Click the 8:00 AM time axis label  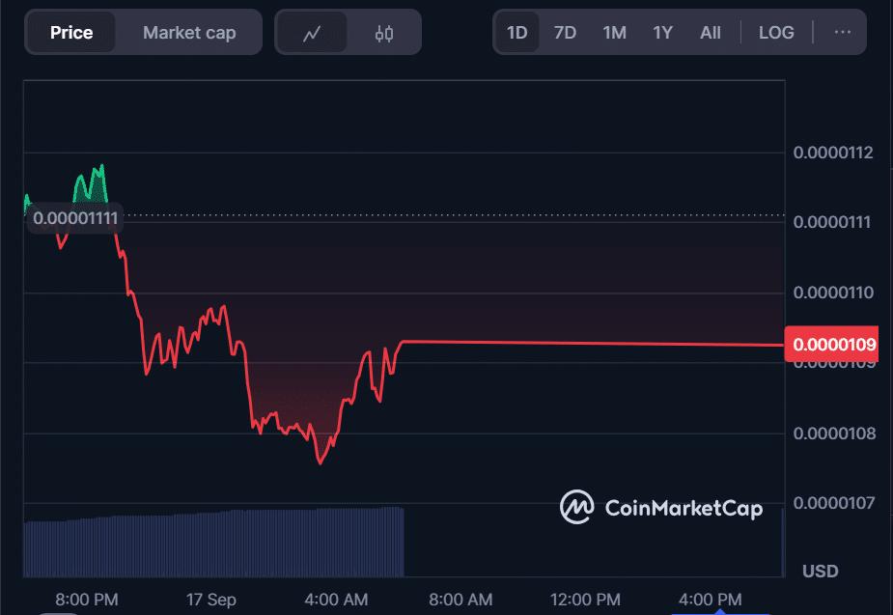(x=460, y=600)
